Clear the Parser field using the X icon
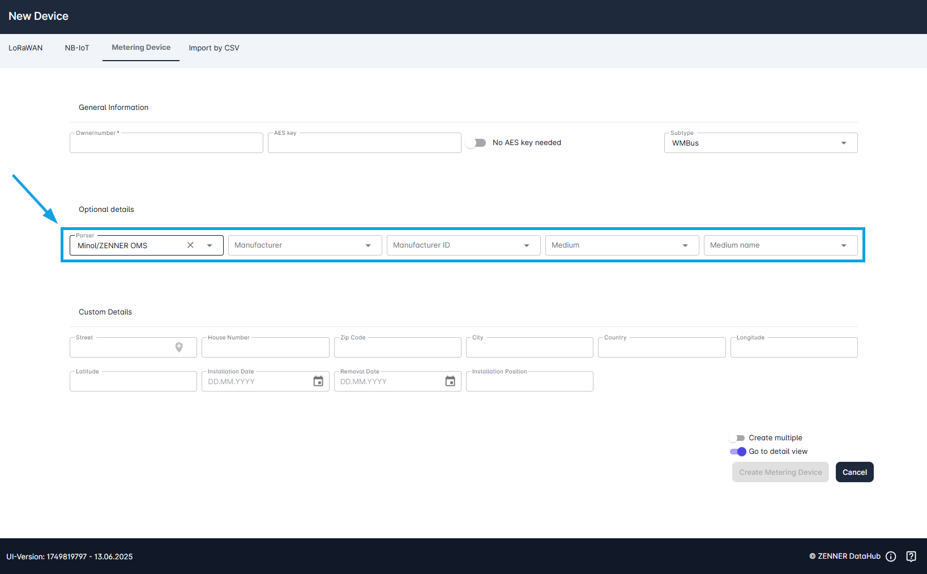This screenshot has width=927, height=574. coord(190,245)
